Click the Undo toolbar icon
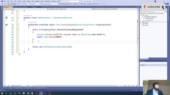Screen dimensions: 170x95 point(18,4)
